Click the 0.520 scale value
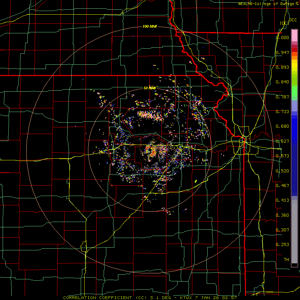 [x=282, y=171]
